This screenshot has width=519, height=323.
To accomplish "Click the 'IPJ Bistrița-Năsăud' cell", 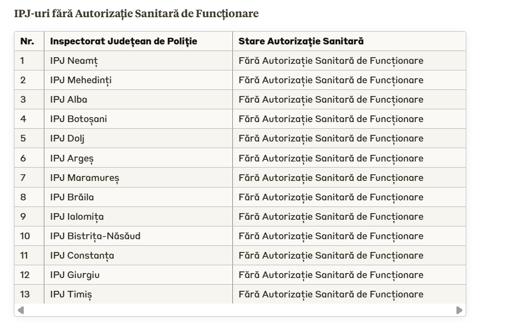I will click(95, 236).
